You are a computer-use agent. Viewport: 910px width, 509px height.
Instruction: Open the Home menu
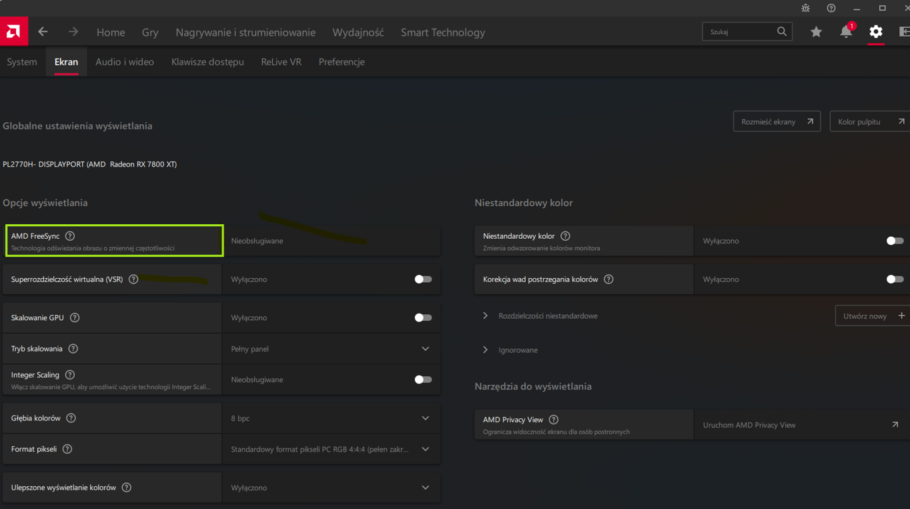coord(111,32)
